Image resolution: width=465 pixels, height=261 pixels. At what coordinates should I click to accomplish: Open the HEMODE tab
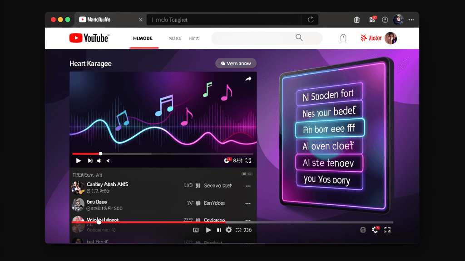tap(143, 38)
